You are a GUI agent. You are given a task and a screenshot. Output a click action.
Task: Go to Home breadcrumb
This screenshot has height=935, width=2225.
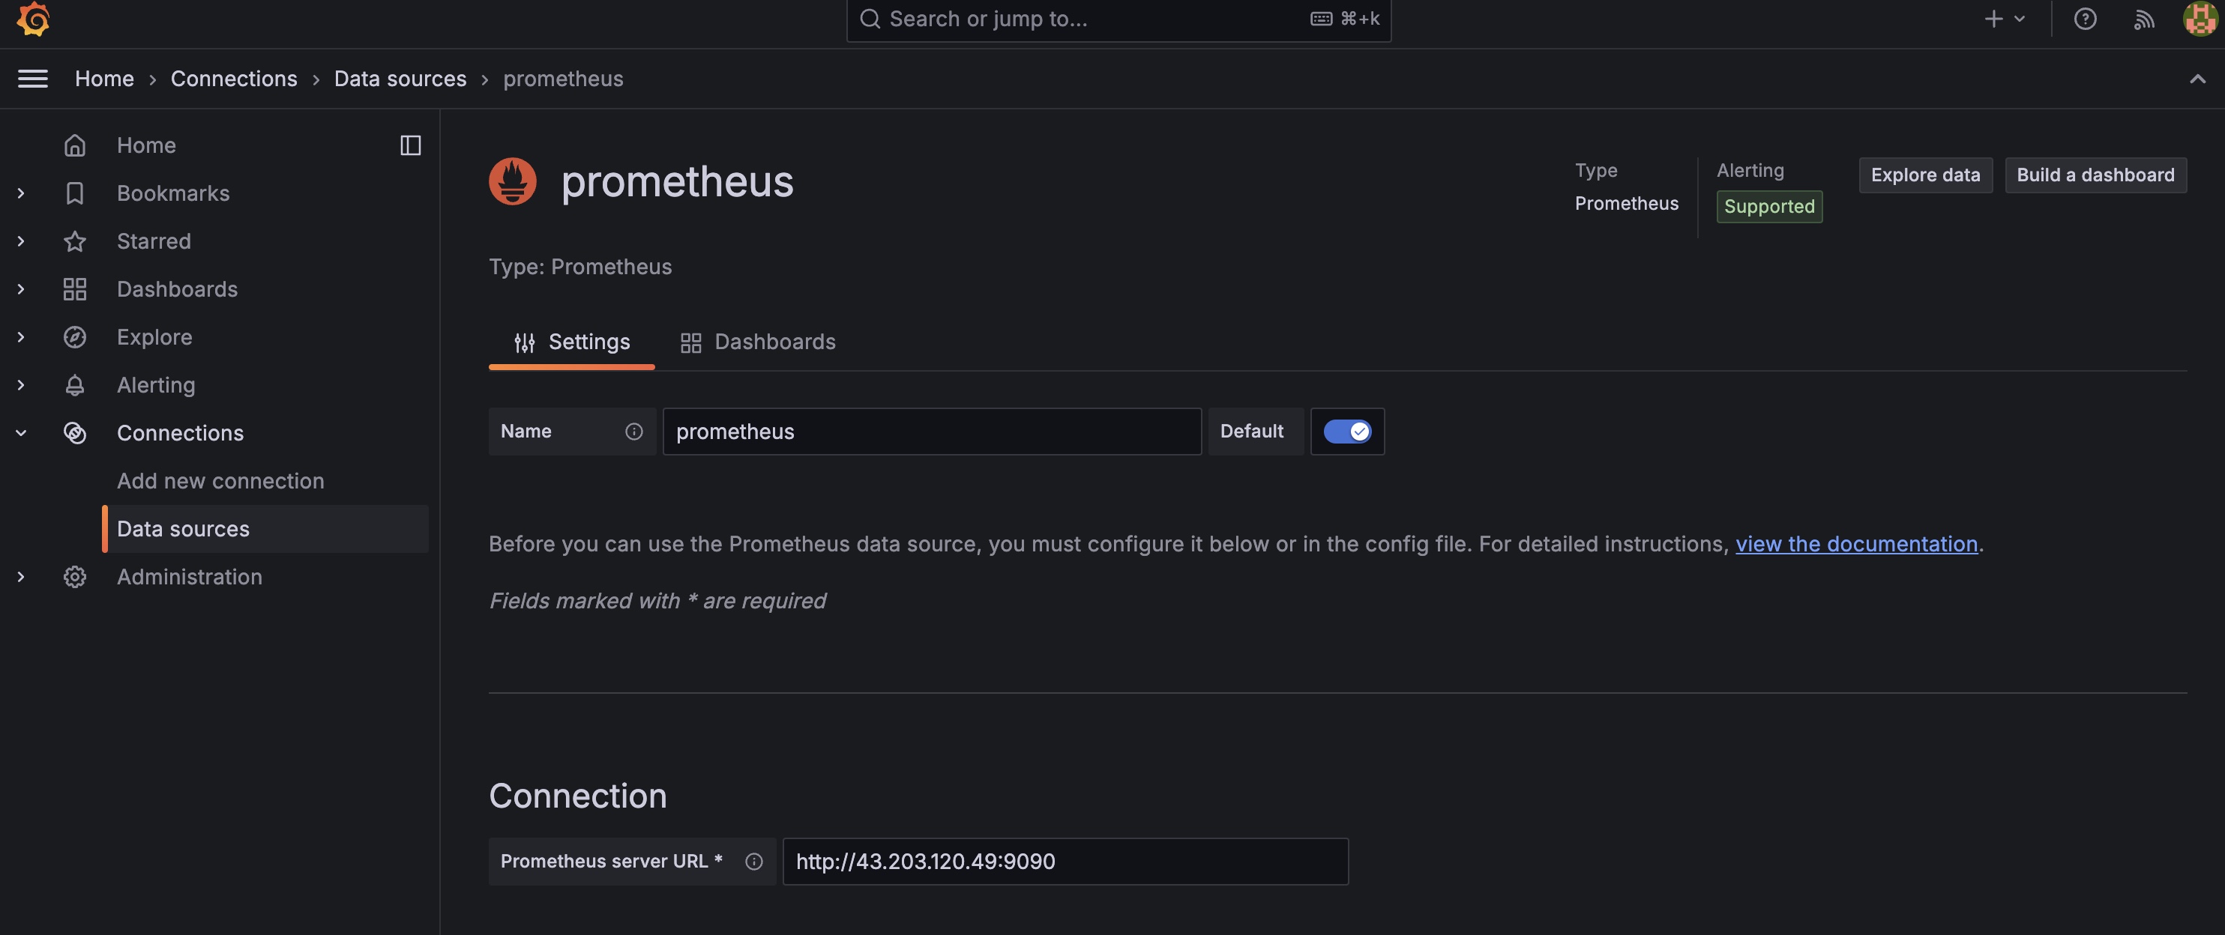(103, 79)
